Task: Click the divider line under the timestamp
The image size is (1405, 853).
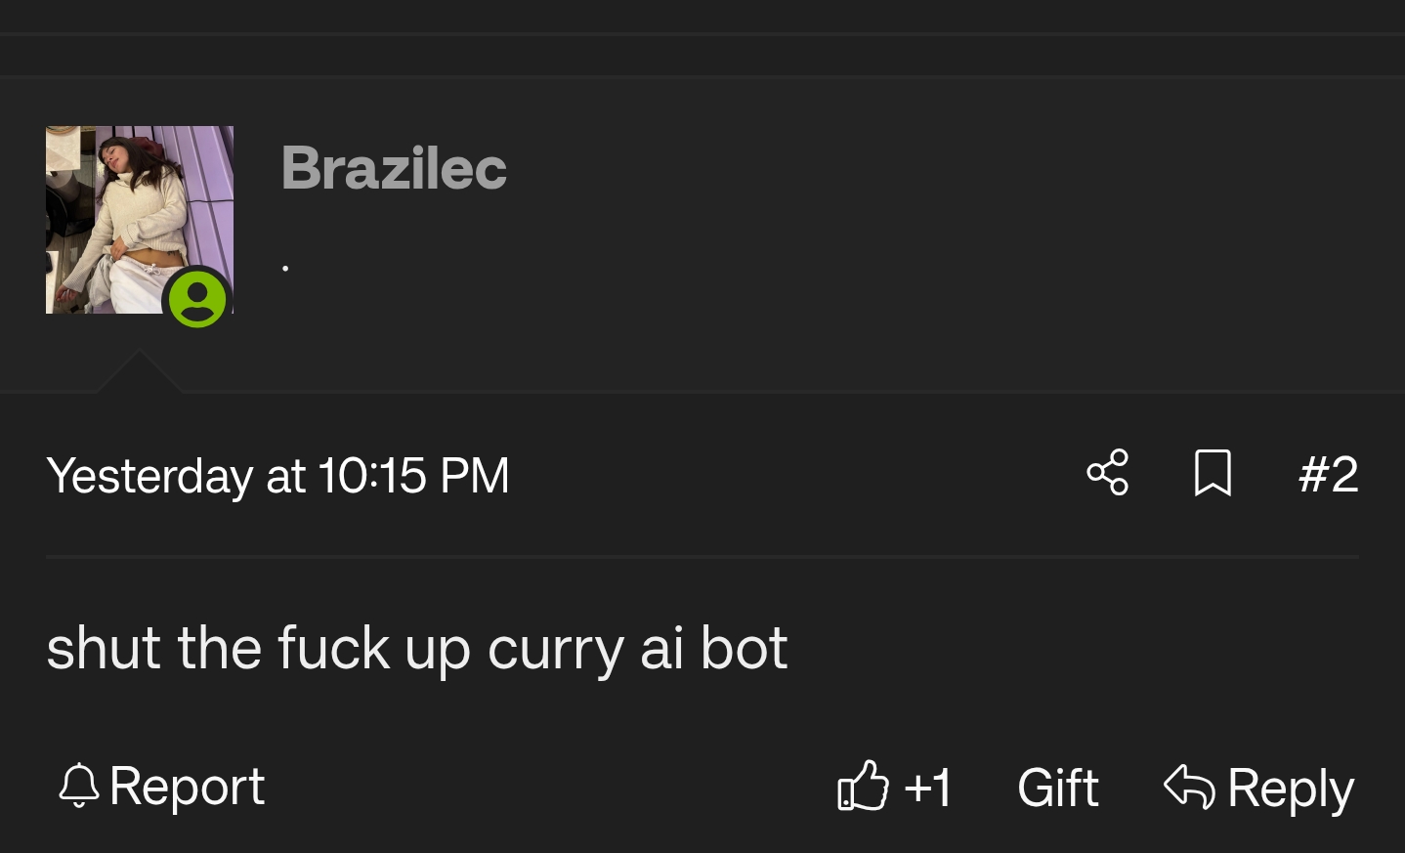Action: (x=702, y=557)
